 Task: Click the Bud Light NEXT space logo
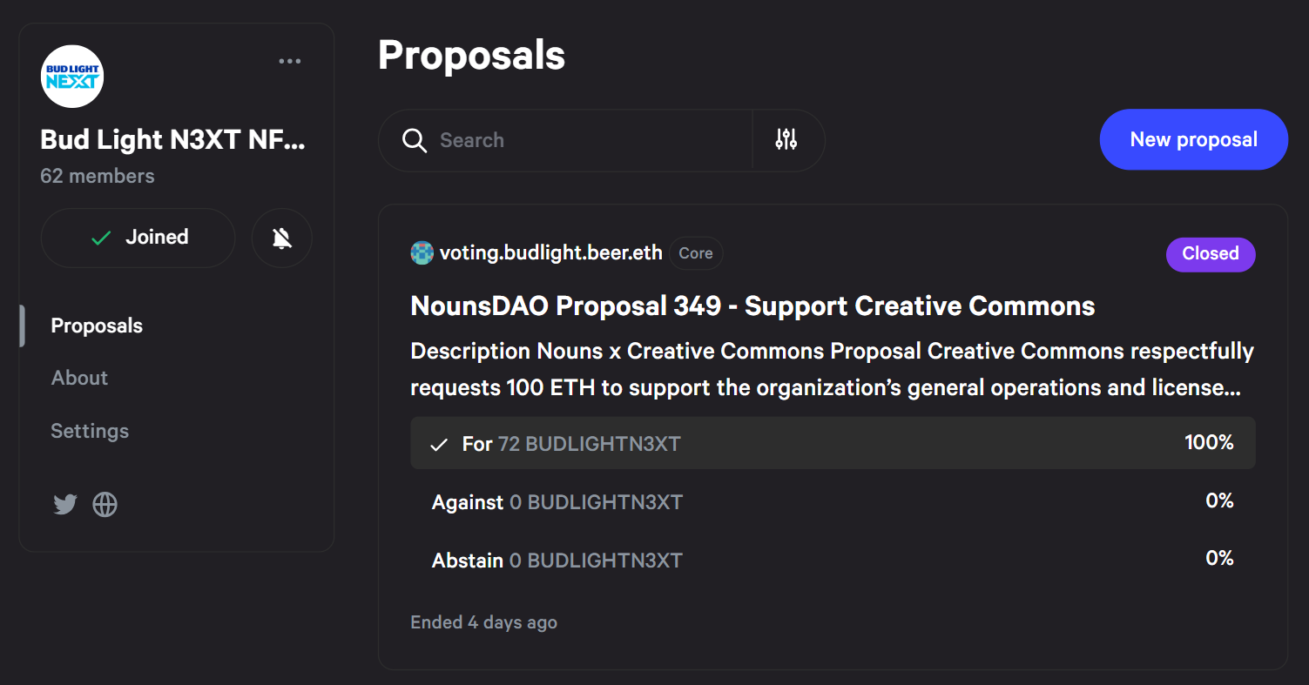click(72, 77)
